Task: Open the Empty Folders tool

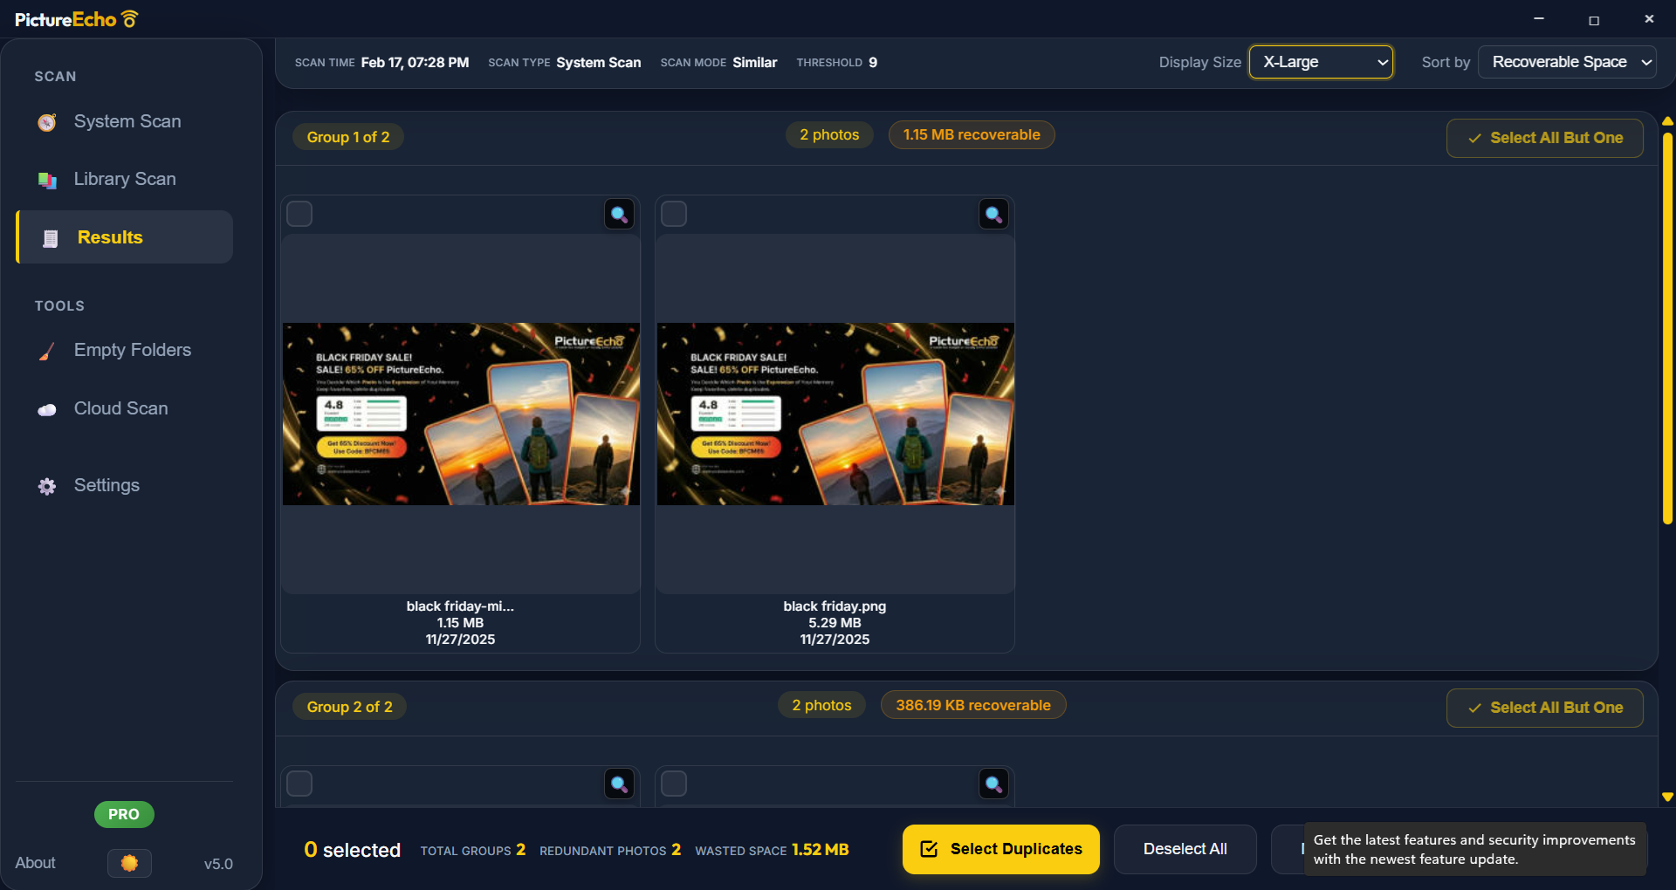Action: (132, 350)
